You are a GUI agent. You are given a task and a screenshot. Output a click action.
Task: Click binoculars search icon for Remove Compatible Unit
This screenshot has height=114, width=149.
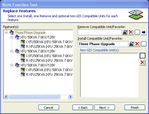point(125,32)
